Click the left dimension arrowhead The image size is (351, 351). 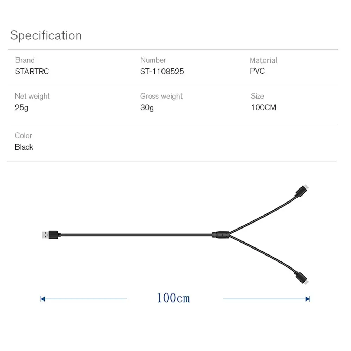tap(43, 299)
